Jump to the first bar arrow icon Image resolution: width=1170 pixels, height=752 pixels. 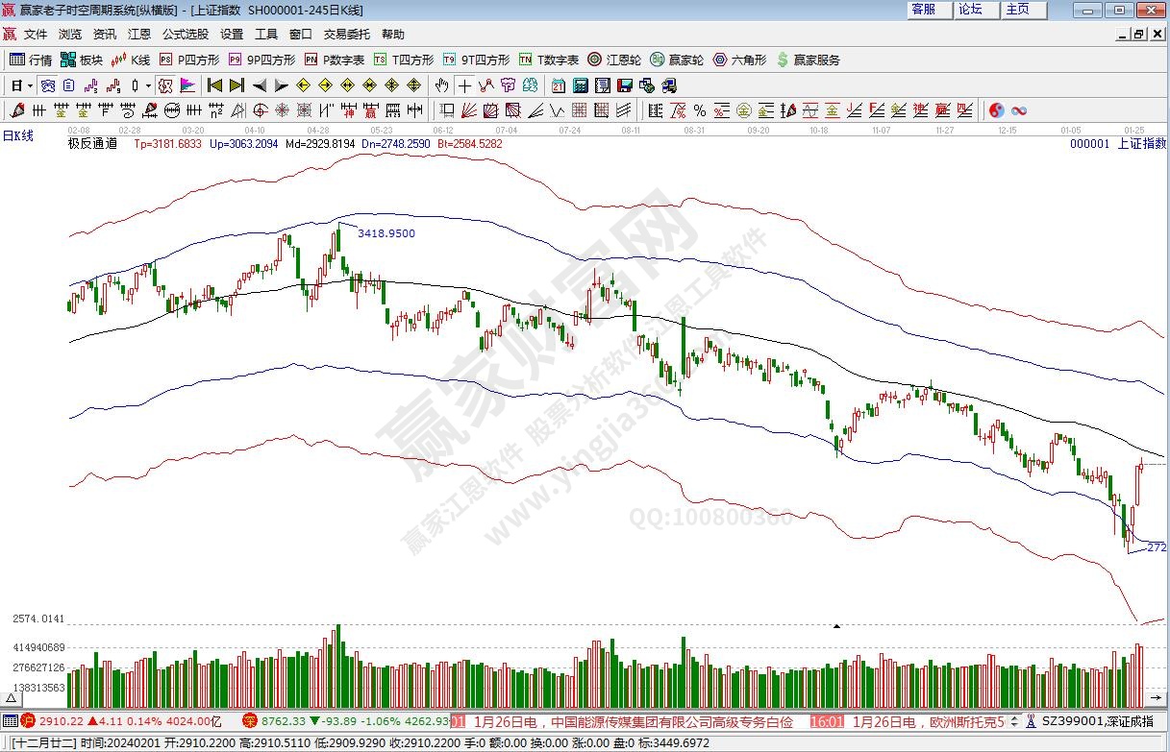(x=214, y=85)
